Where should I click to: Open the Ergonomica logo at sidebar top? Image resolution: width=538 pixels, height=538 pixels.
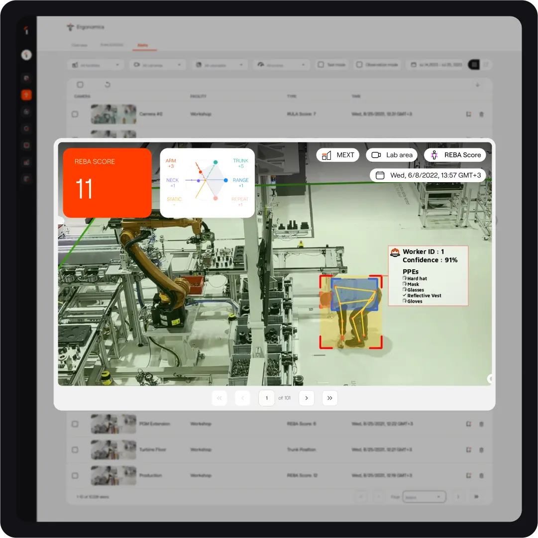[26, 31]
